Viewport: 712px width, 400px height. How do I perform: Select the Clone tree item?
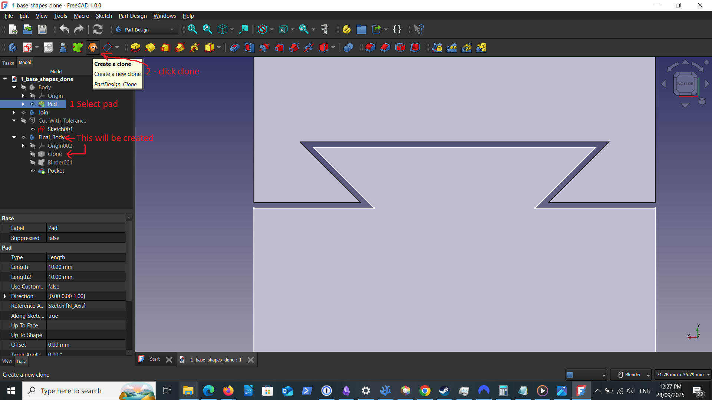(55, 154)
